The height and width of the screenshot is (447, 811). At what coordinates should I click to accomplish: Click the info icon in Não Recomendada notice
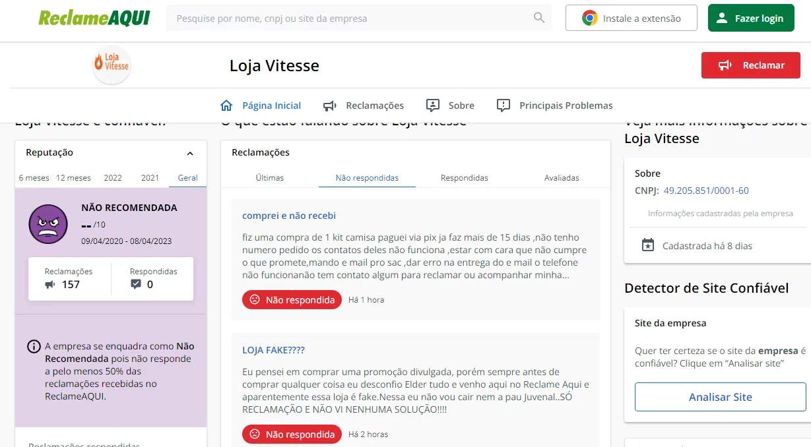(x=34, y=346)
